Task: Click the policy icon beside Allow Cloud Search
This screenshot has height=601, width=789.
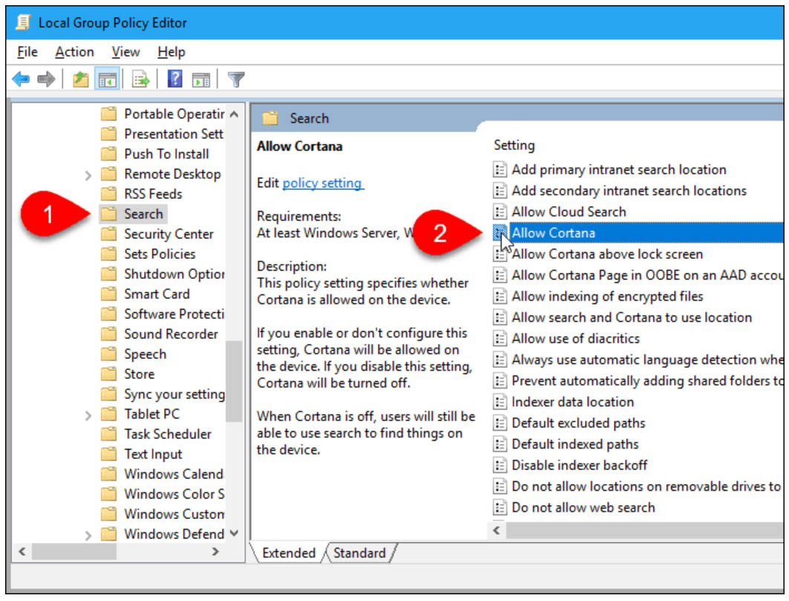Action: (x=500, y=212)
